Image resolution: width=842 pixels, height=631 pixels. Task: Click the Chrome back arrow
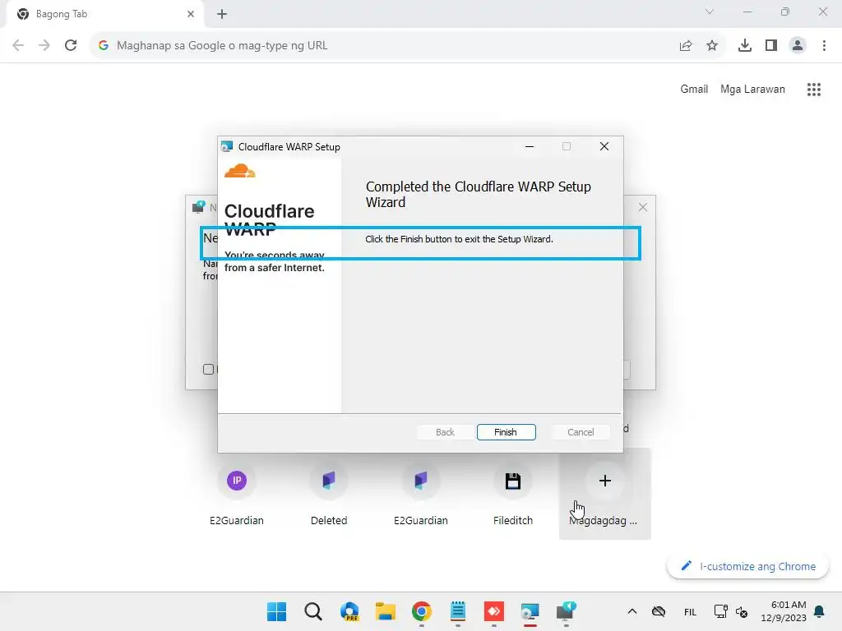tap(18, 46)
